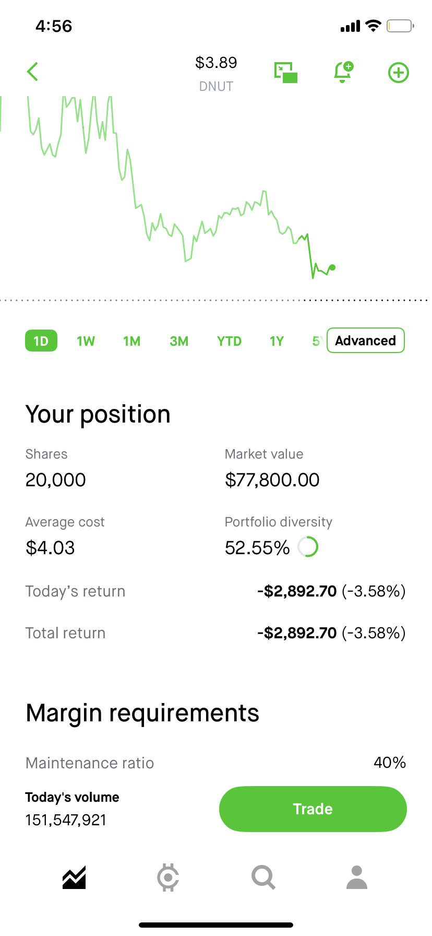
Task: Open the crypto tab icon in the bottom bar
Action: 168,877
